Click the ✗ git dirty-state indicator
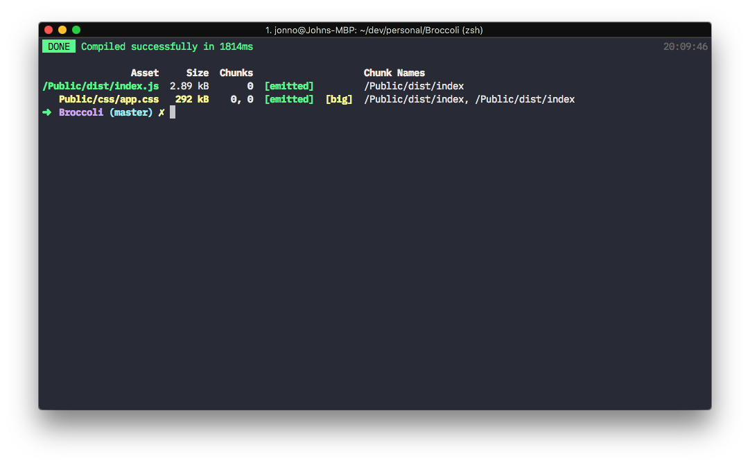The width and height of the screenshot is (750, 465). 161,112
